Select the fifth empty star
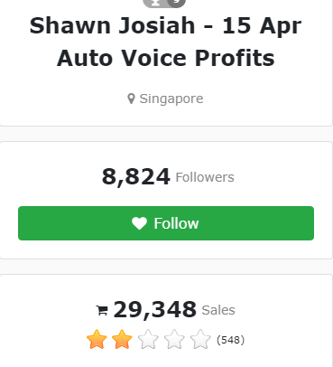 click(200, 340)
